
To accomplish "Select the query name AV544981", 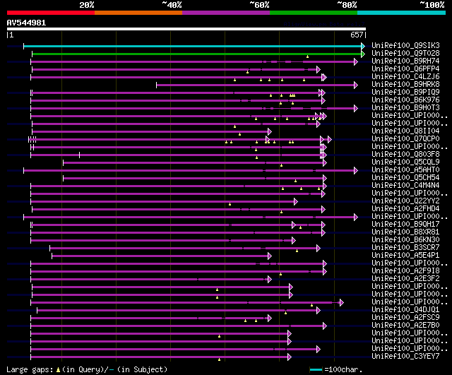I will [x=27, y=23].
